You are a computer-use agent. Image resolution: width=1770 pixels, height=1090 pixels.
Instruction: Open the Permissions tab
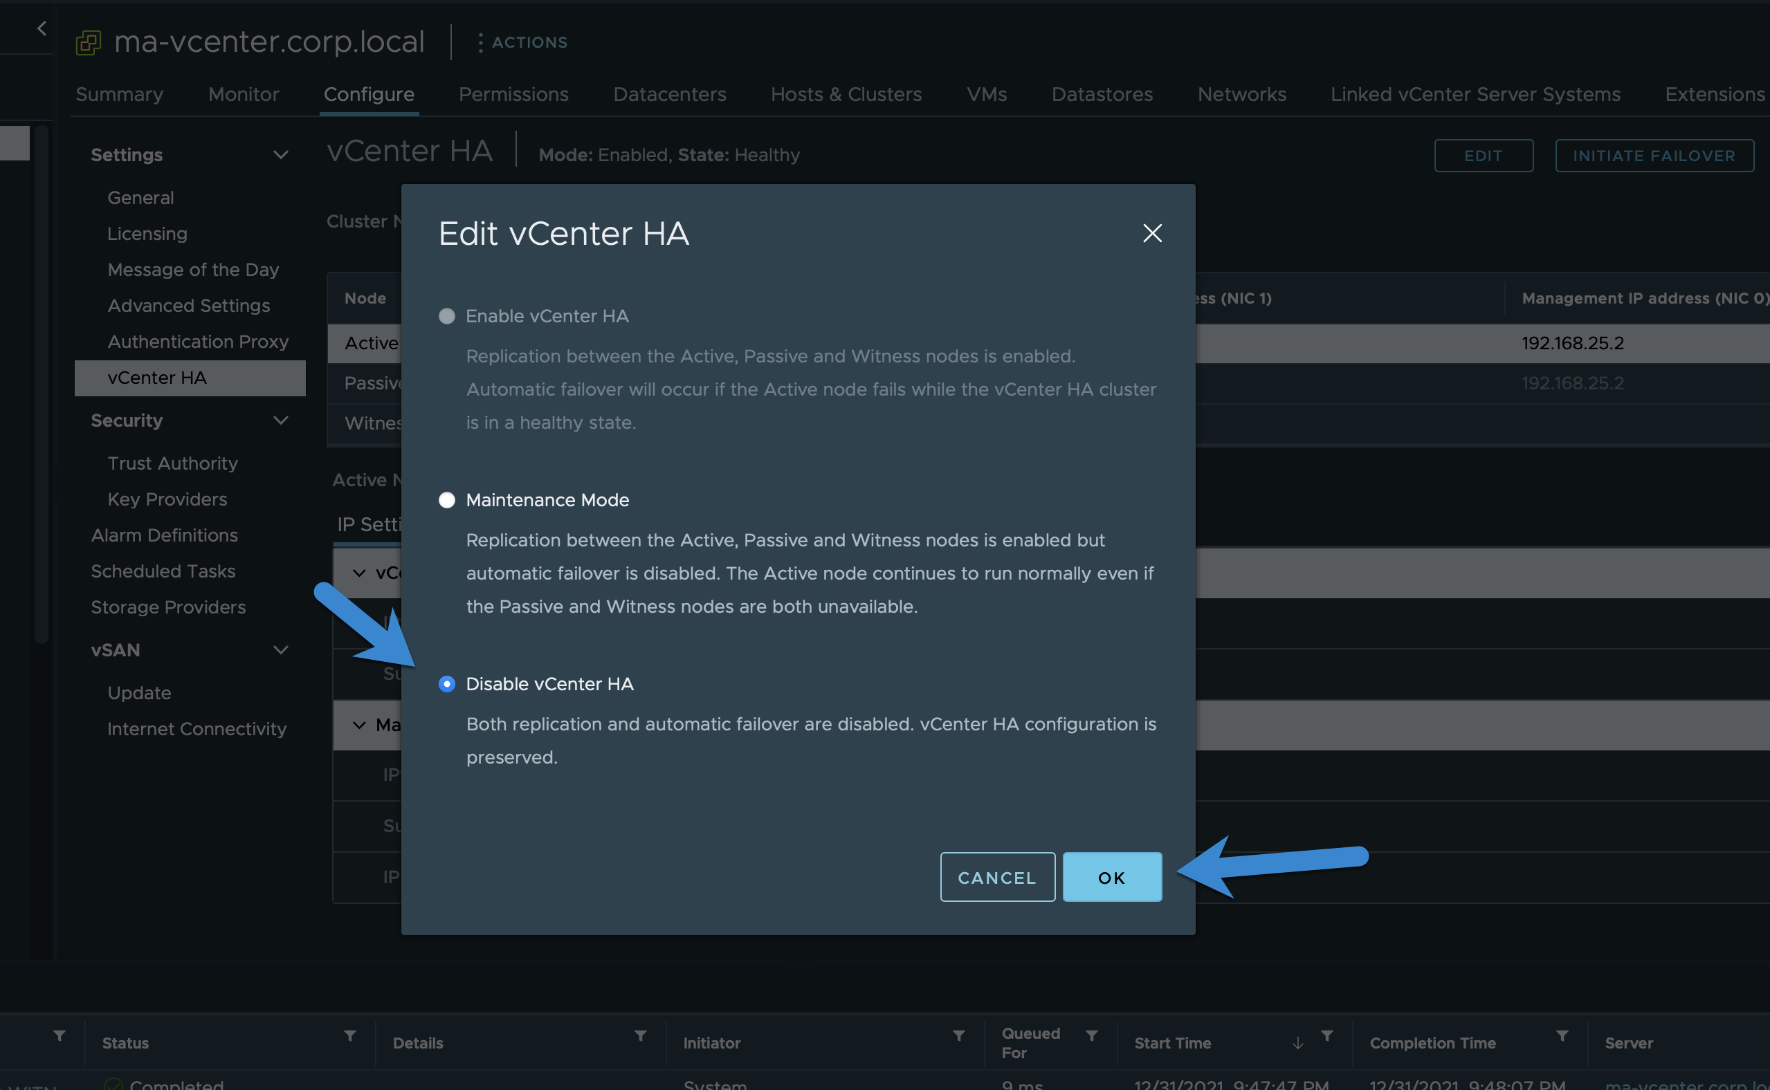click(x=513, y=95)
